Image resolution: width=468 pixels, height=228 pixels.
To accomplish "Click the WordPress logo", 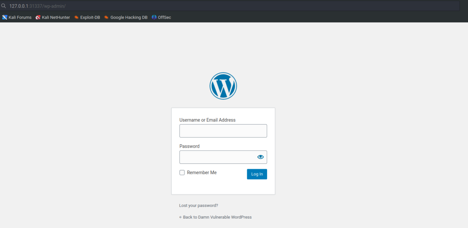I will 223,86.
